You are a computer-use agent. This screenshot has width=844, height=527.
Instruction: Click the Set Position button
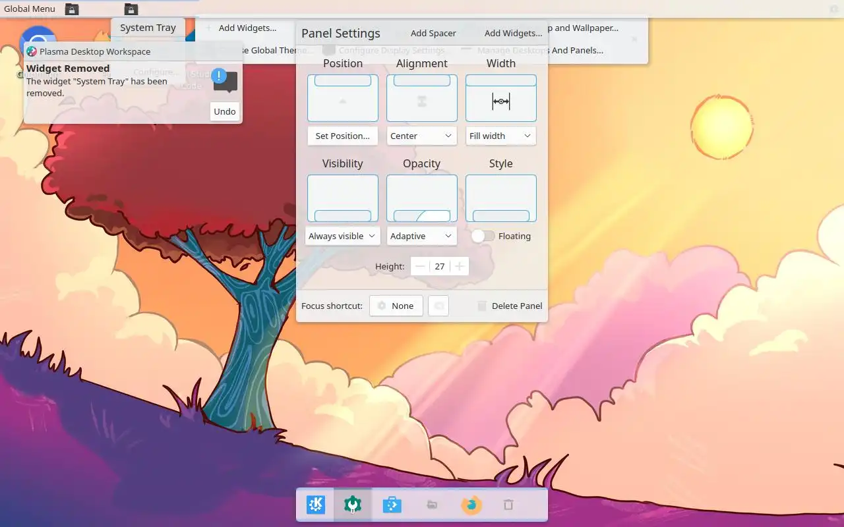pyautogui.click(x=342, y=136)
